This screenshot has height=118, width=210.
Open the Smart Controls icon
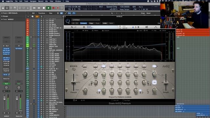tap(20, 8)
